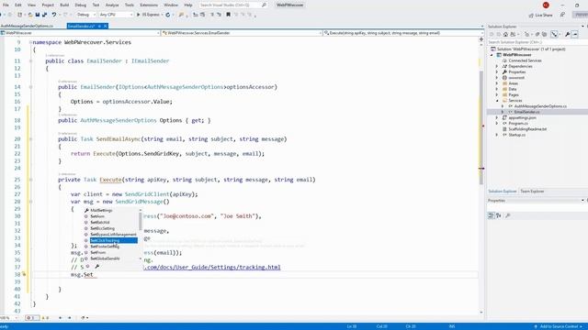Viewport: 588px width, 330px height.
Task: Switch to the Team Explorer tab
Action: click(x=532, y=192)
